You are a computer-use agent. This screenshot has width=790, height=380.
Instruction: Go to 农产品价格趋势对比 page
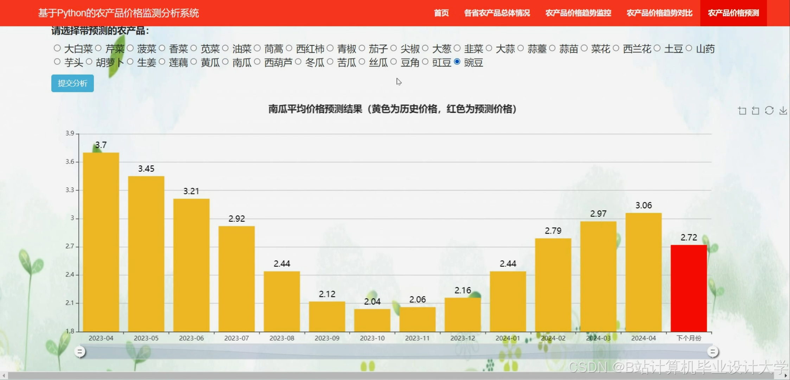[660, 13]
